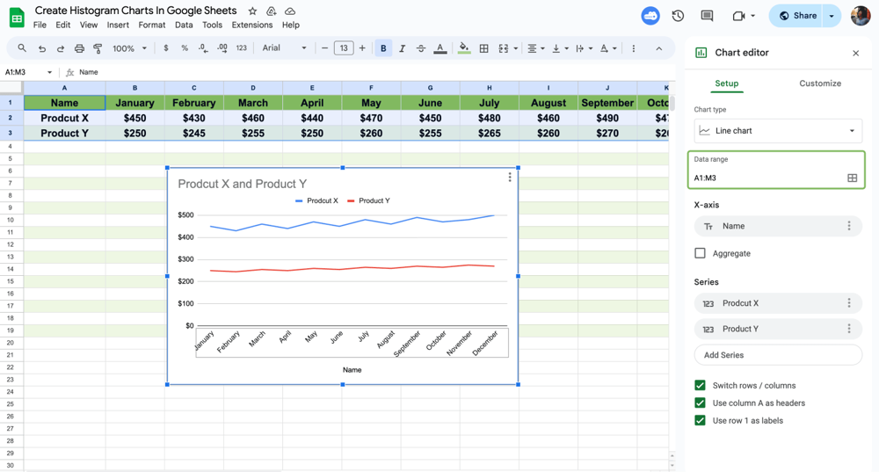
Task: Click the paint format icon
Action: click(x=98, y=48)
